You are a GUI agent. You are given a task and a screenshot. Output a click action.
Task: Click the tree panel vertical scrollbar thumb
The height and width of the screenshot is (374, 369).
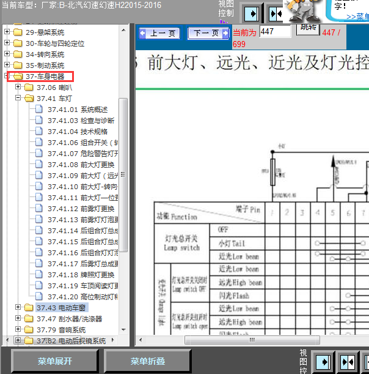[123, 174]
